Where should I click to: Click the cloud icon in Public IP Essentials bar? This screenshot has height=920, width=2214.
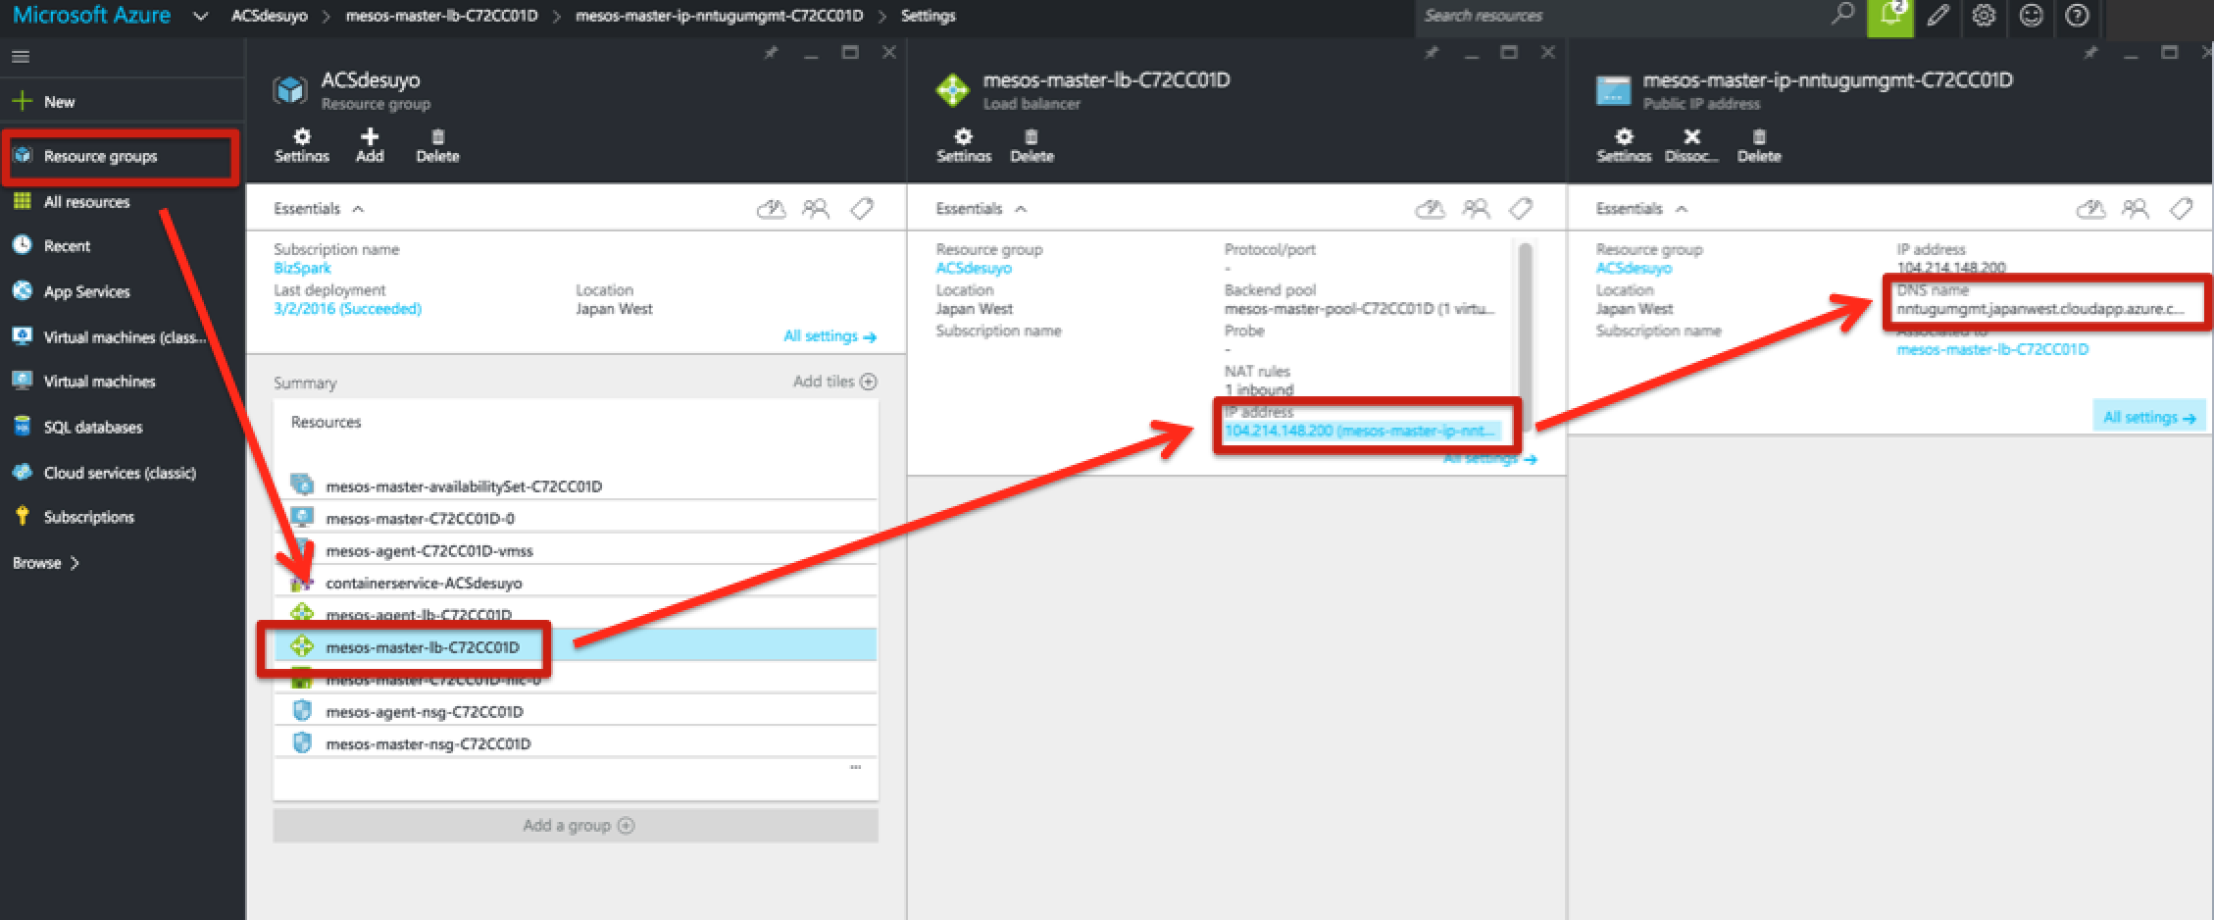tap(2091, 209)
